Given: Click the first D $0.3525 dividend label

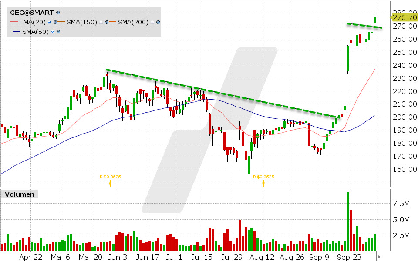Looking at the screenshot, I should tap(110, 177).
